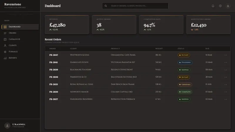Click the Weight column header
This screenshot has height=132, width=235.
click(159, 49)
